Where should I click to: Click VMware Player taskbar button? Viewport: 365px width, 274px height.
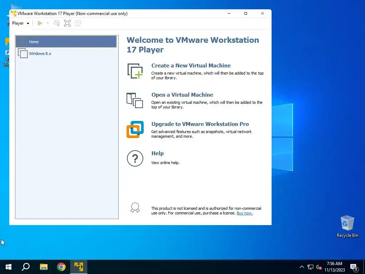tap(79, 267)
